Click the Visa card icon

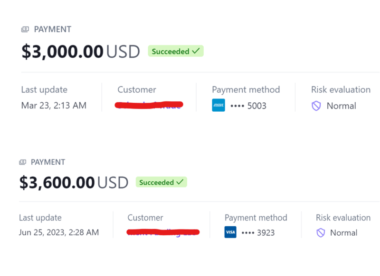pyautogui.click(x=230, y=232)
